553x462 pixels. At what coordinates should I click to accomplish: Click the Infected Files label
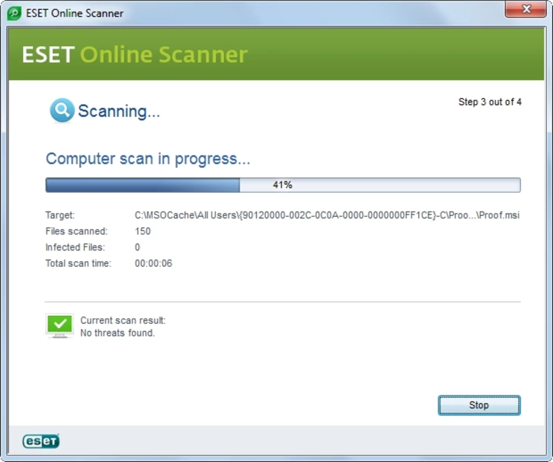(76, 248)
